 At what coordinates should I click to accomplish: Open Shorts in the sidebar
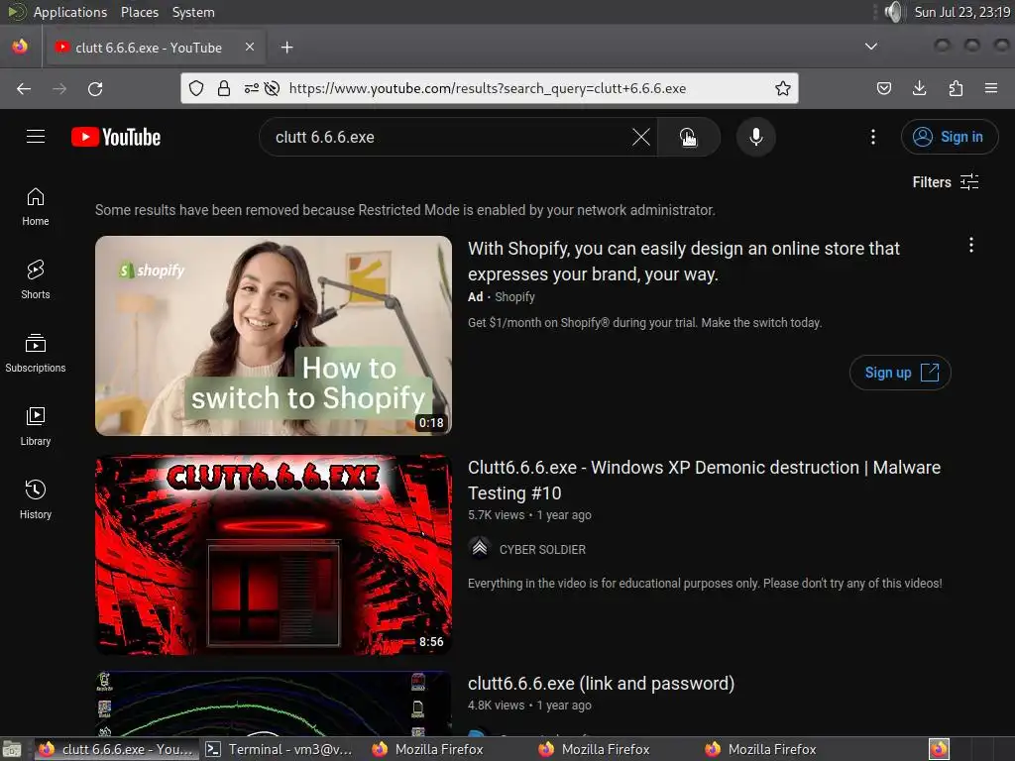click(36, 279)
